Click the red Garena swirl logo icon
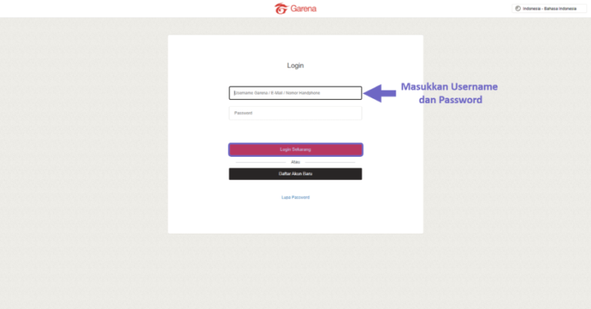 281,8
